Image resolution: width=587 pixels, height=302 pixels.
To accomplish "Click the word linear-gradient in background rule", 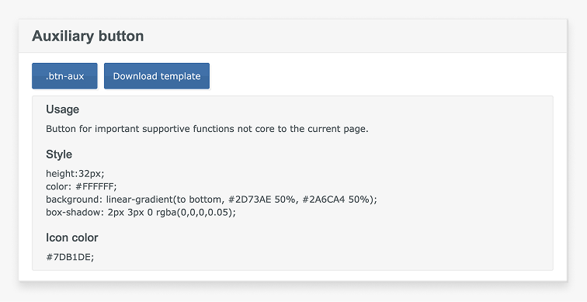I will [139, 199].
